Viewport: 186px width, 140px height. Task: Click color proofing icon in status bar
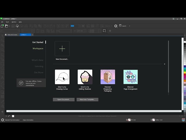(183, 120)
